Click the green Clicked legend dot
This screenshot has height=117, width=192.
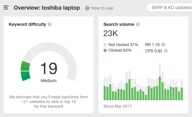click(x=105, y=50)
